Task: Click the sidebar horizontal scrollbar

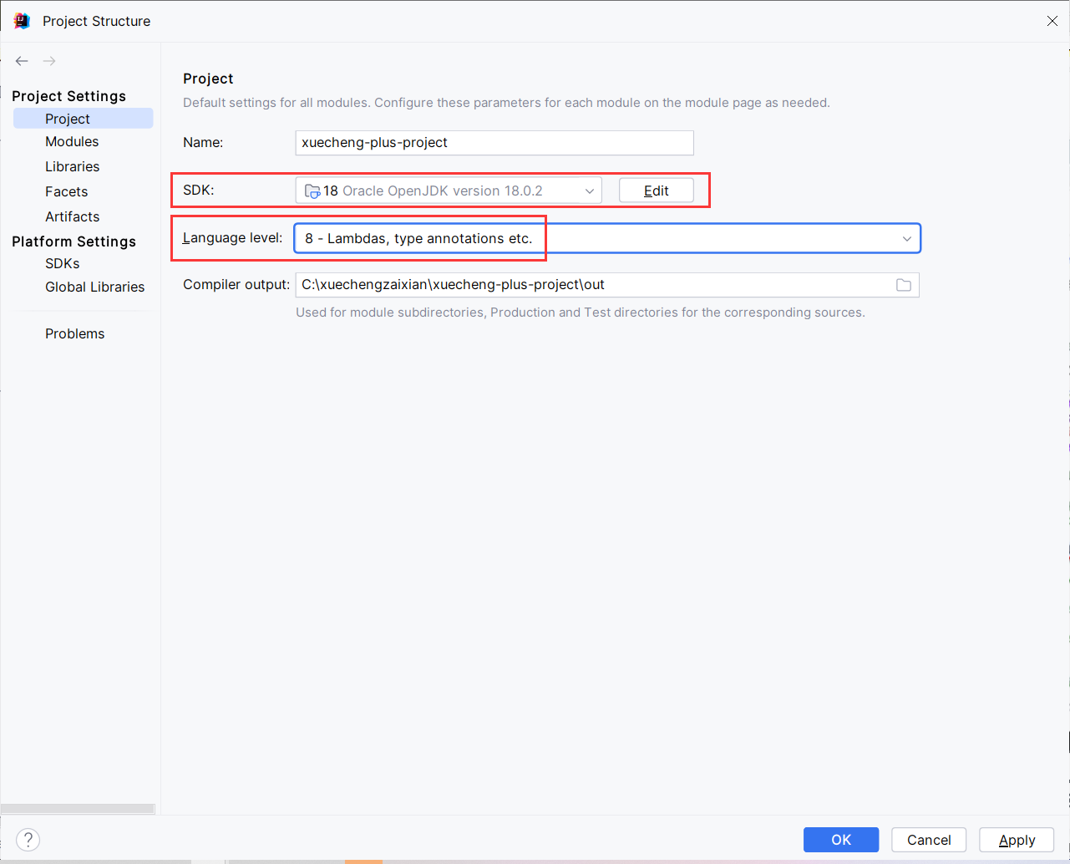Action: (x=78, y=809)
